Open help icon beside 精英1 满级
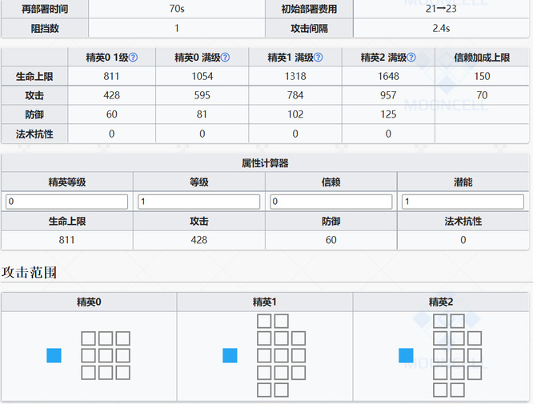 pyautogui.click(x=319, y=58)
